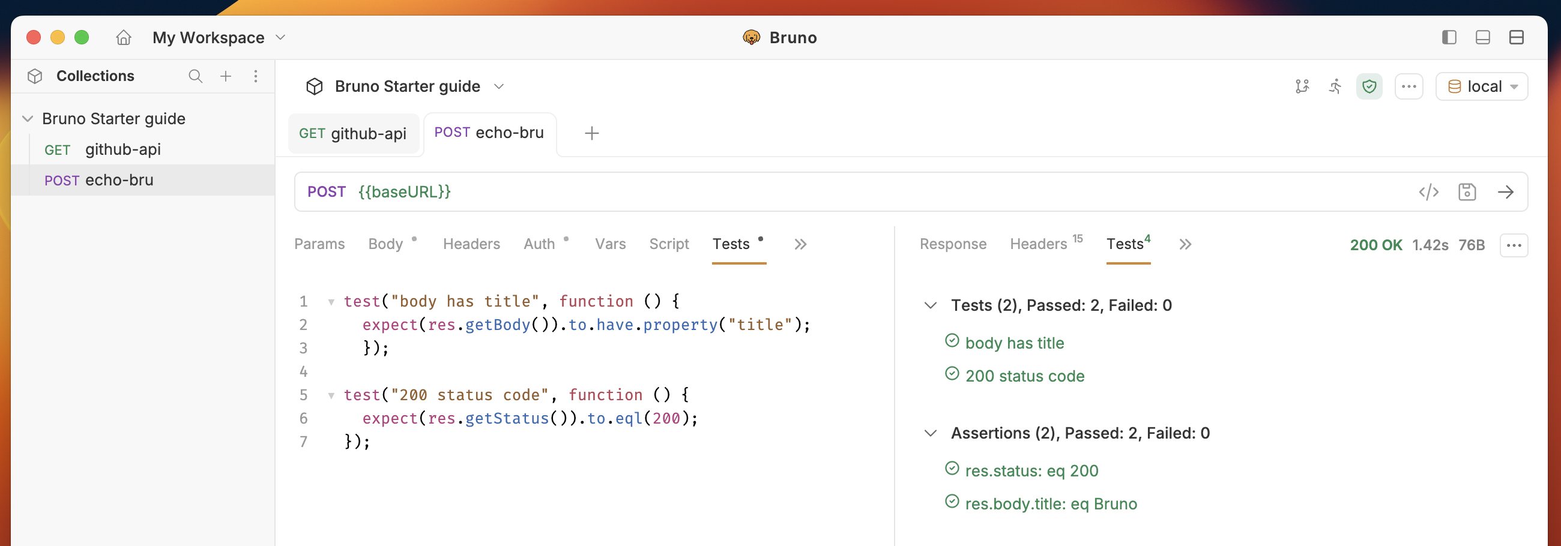Viewport: 1561px width, 546px height.
Task: Switch the split-pane orientation layout icon
Action: tap(1516, 38)
